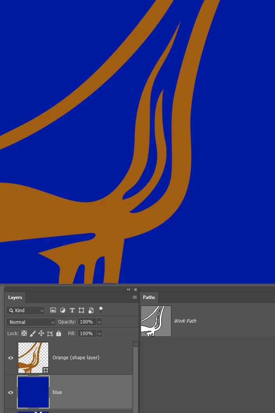Open the Layers panel menu
The image size is (275, 413).
tap(135, 297)
